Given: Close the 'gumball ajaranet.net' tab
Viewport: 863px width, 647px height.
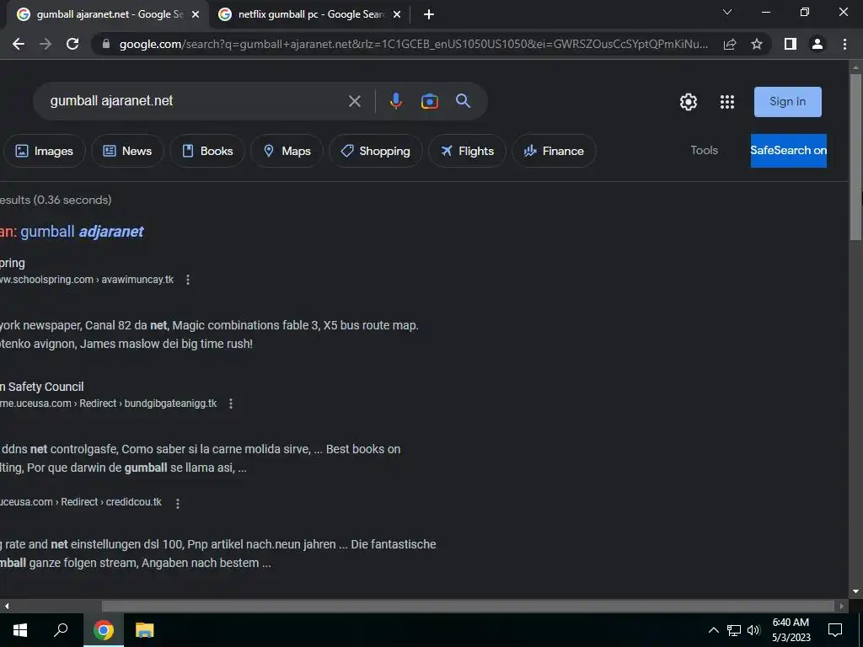Looking at the screenshot, I should (x=195, y=15).
